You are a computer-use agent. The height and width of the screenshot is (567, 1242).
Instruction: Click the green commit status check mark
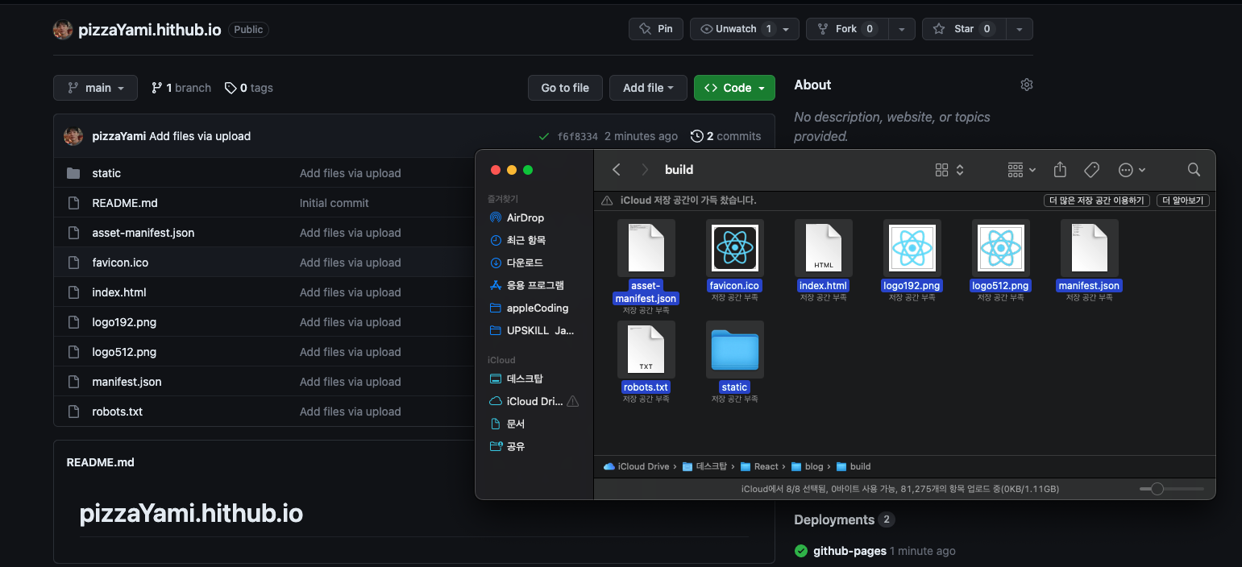tap(544, 136)
